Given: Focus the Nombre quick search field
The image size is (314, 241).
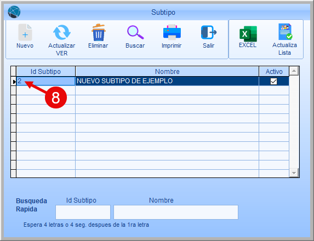Looking at the screenshot, I should (176, 212).
